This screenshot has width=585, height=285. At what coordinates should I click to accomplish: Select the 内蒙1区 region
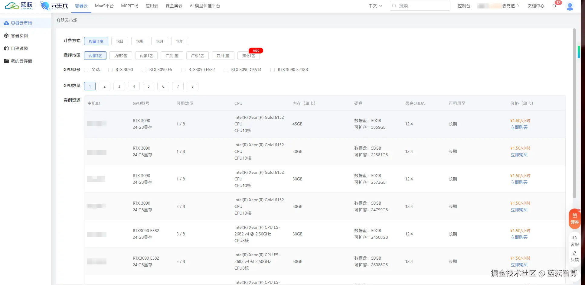click(146, 56)
